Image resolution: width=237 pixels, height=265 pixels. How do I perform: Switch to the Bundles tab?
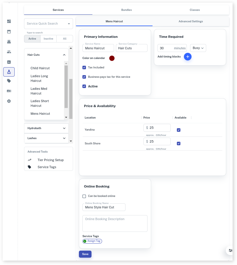(x=126, y=10)
